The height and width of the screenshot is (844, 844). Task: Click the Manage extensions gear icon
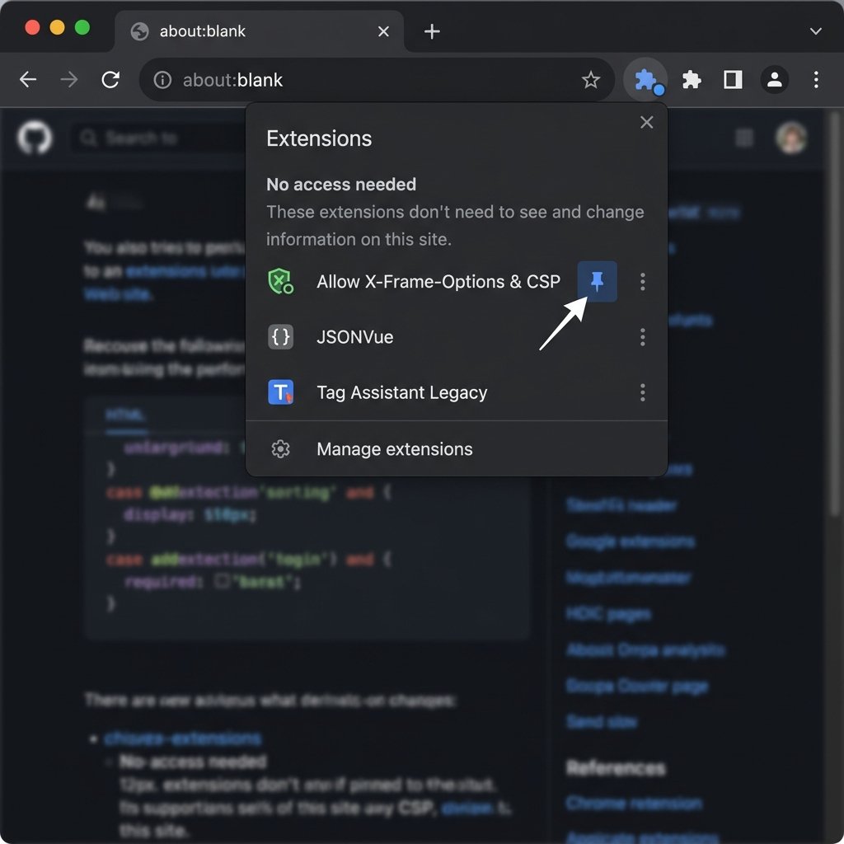(280, 449)
